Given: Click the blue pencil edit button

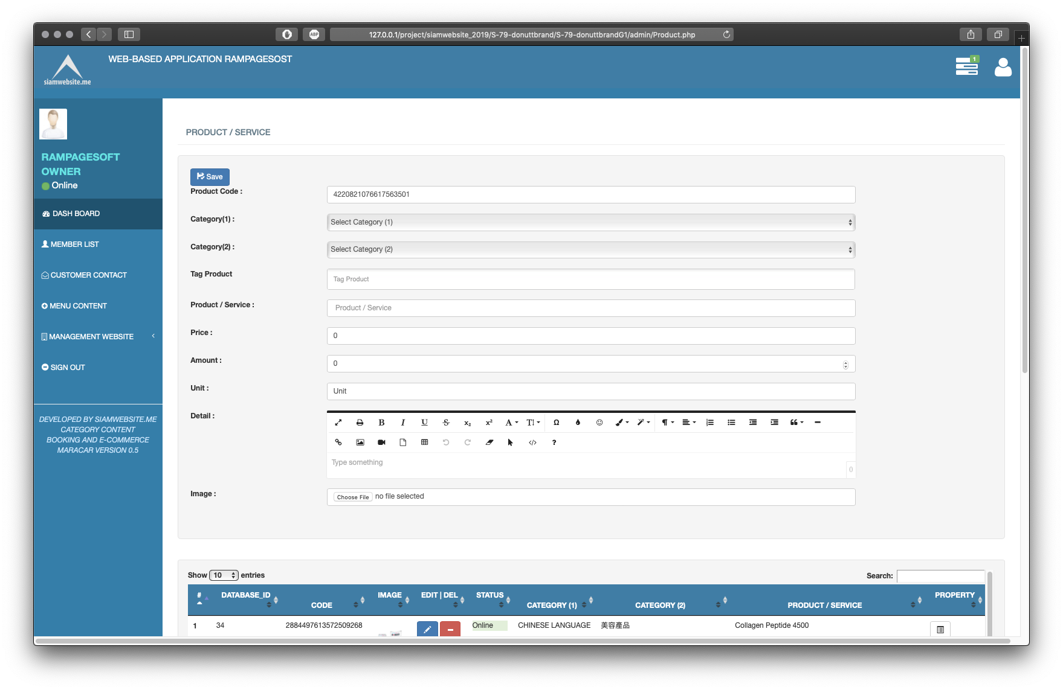Looking at the screenshot, I should (427, 629).
